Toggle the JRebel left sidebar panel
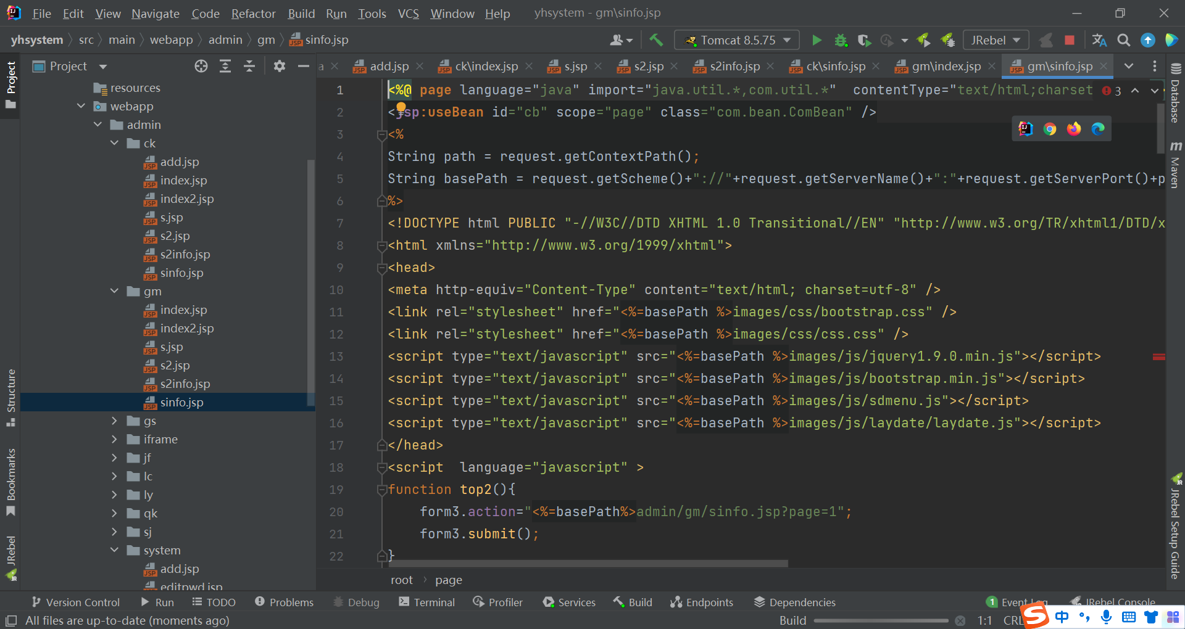Screen dimensions: 1185x629 pyautogui.click(x=10, y=558)
